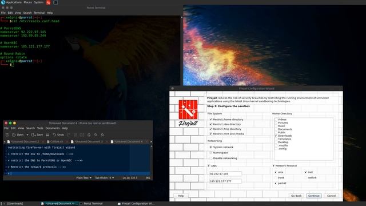Open Pluma's Documents menu
The width and height of the screenshot is (366, 206).
click(x=53, y=128)
